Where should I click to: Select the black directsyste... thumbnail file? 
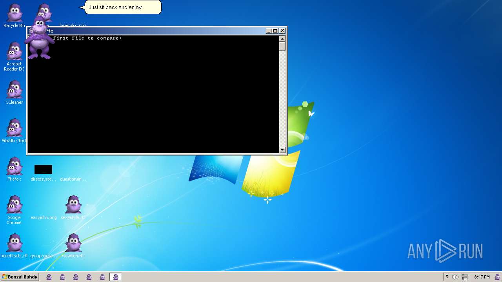coord(43,169)
